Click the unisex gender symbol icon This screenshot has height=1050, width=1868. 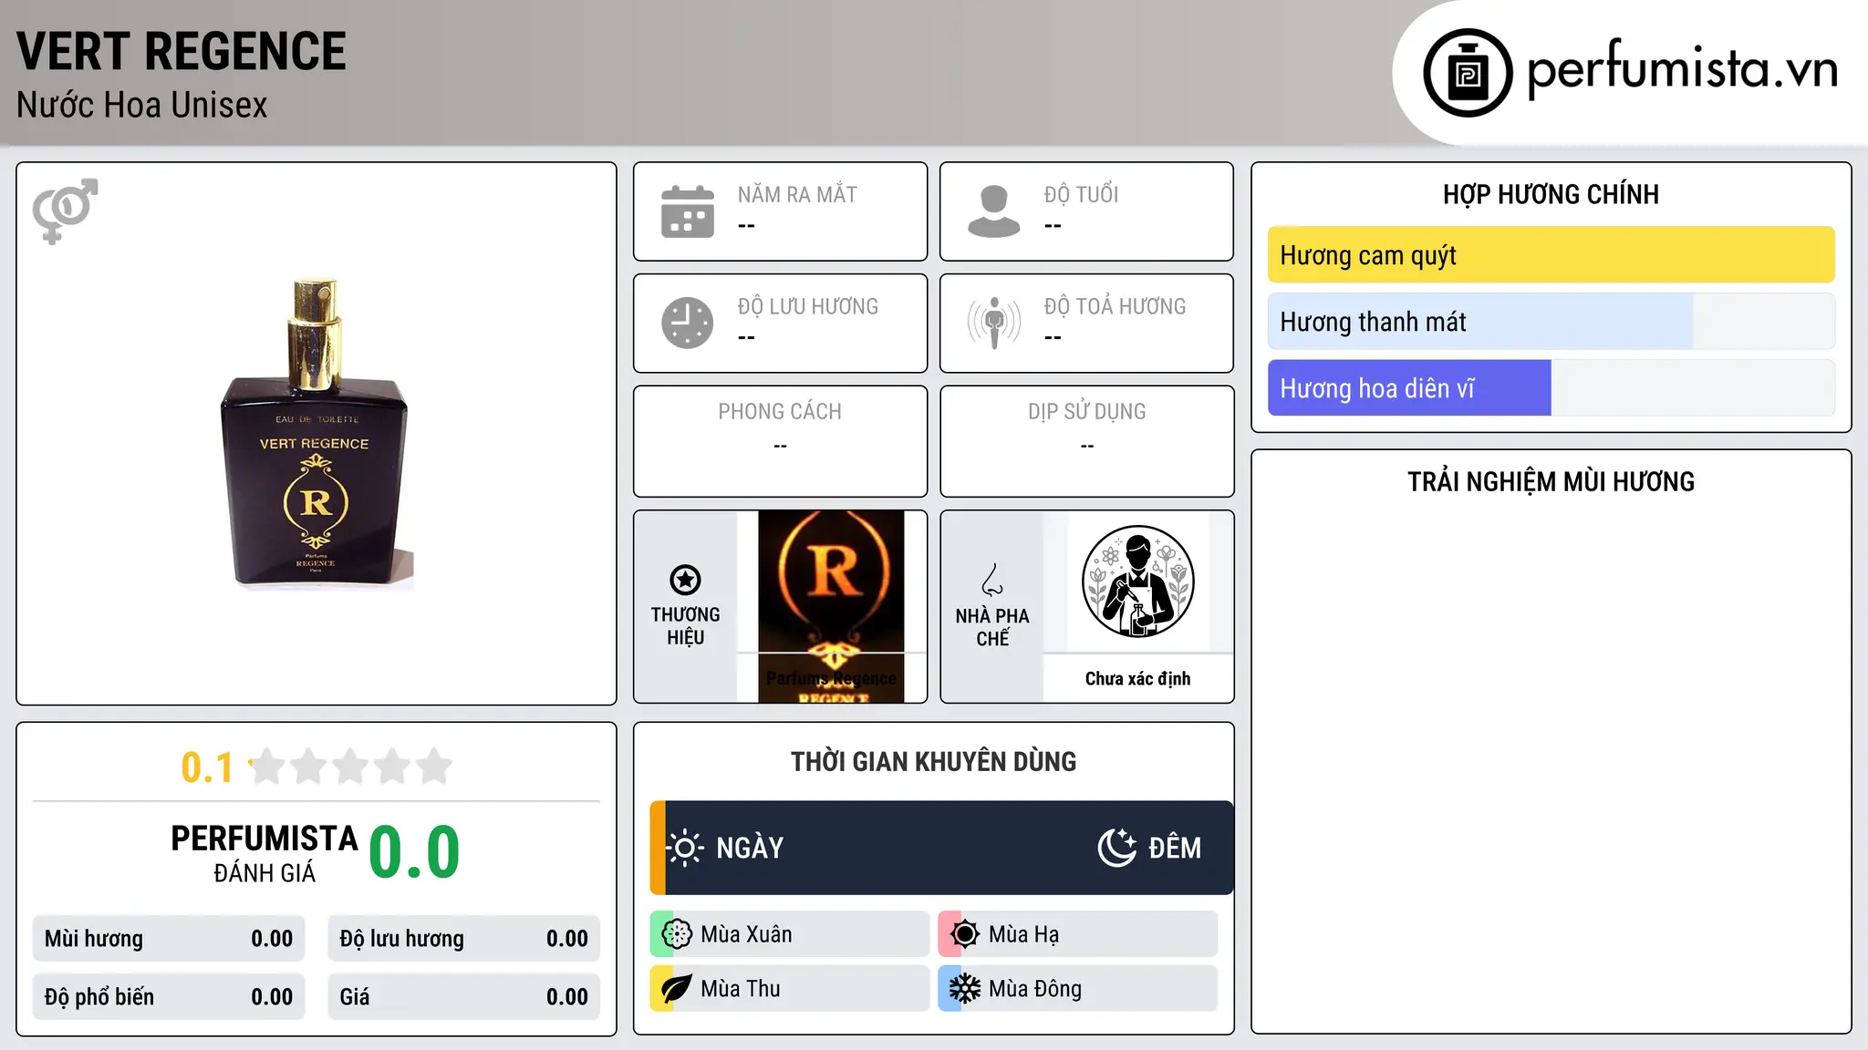click(x=65, y=211)
